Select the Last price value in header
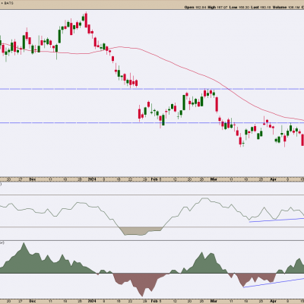 coord(264,8)
